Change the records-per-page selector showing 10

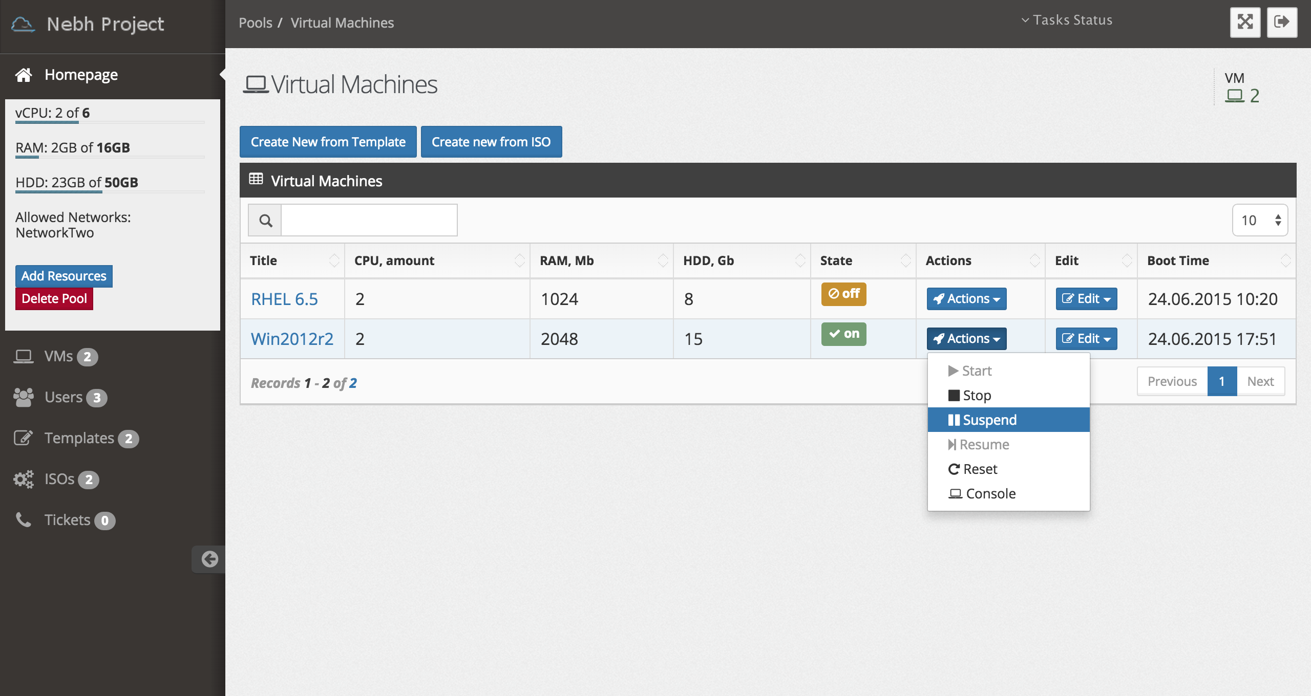click(1260, 220)
